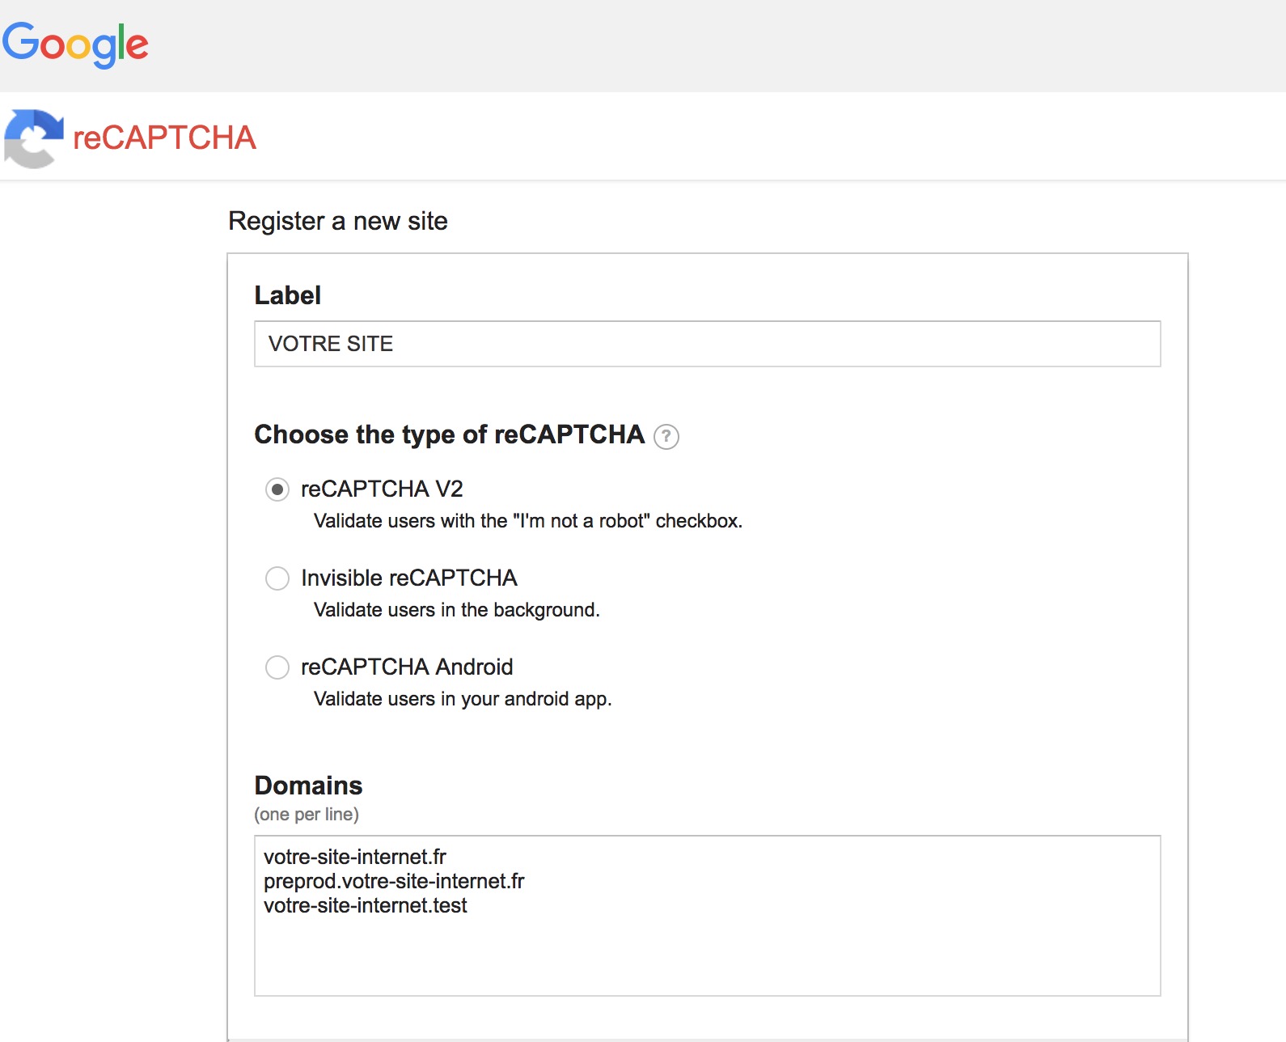The height and width of the screenshot is (1042, 1286).
Task: Click 'Choose the type of reCAPTCHA' heading
Action: pos(450,435)
